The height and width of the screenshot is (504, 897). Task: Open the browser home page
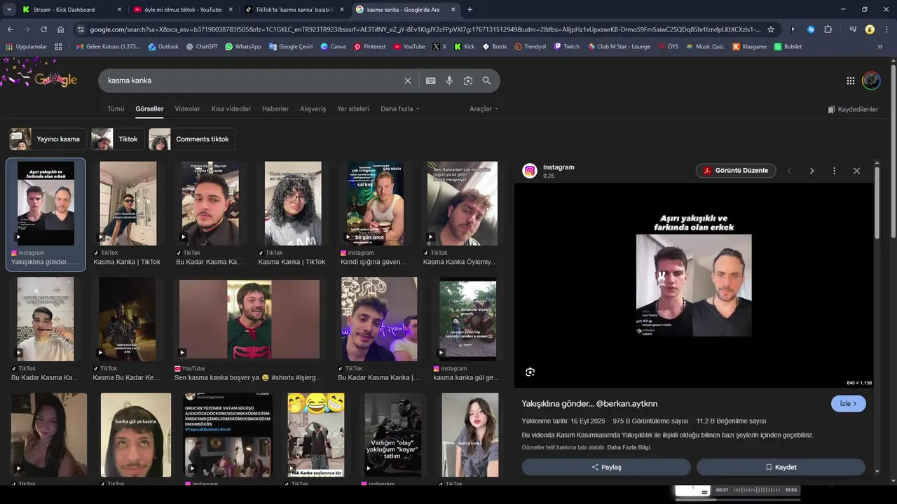(60, 29)
